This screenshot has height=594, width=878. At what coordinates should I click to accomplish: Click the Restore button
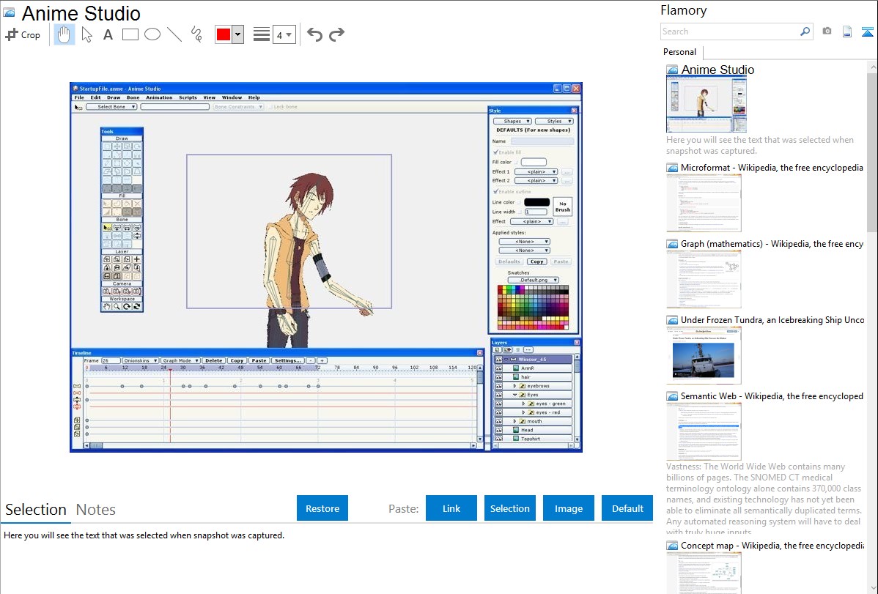[322, 508]
